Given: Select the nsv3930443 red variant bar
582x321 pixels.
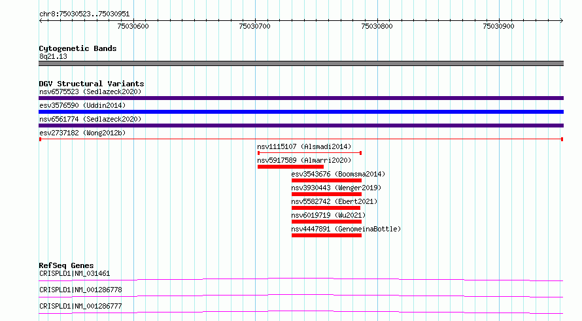Looking at the screenshot, I should [326, 194].
